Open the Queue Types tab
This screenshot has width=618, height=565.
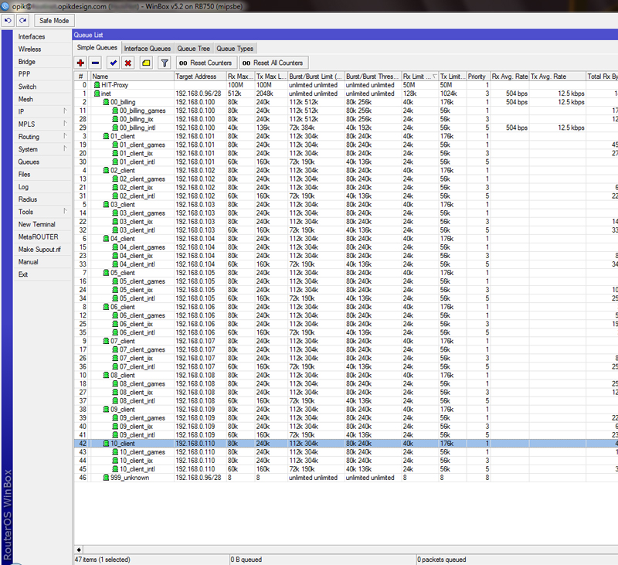click(x=235, y=49)
